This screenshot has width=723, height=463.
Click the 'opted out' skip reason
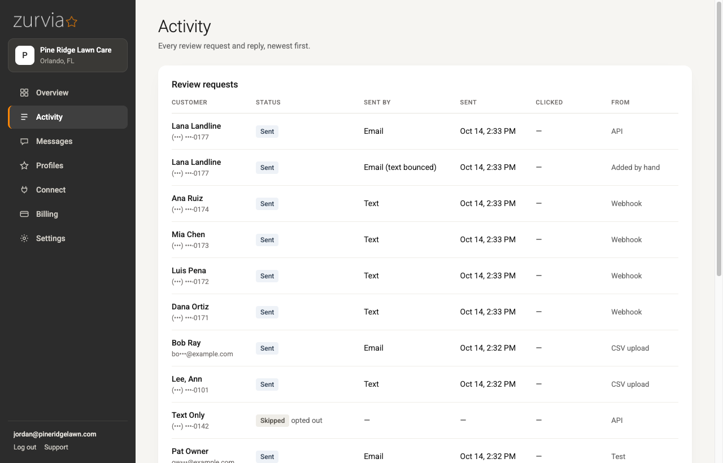click(307, 421)
